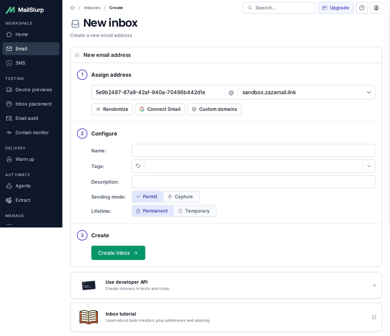Go to Inboxes breadcrumb

pyautogui.click(x=92, y=8)
